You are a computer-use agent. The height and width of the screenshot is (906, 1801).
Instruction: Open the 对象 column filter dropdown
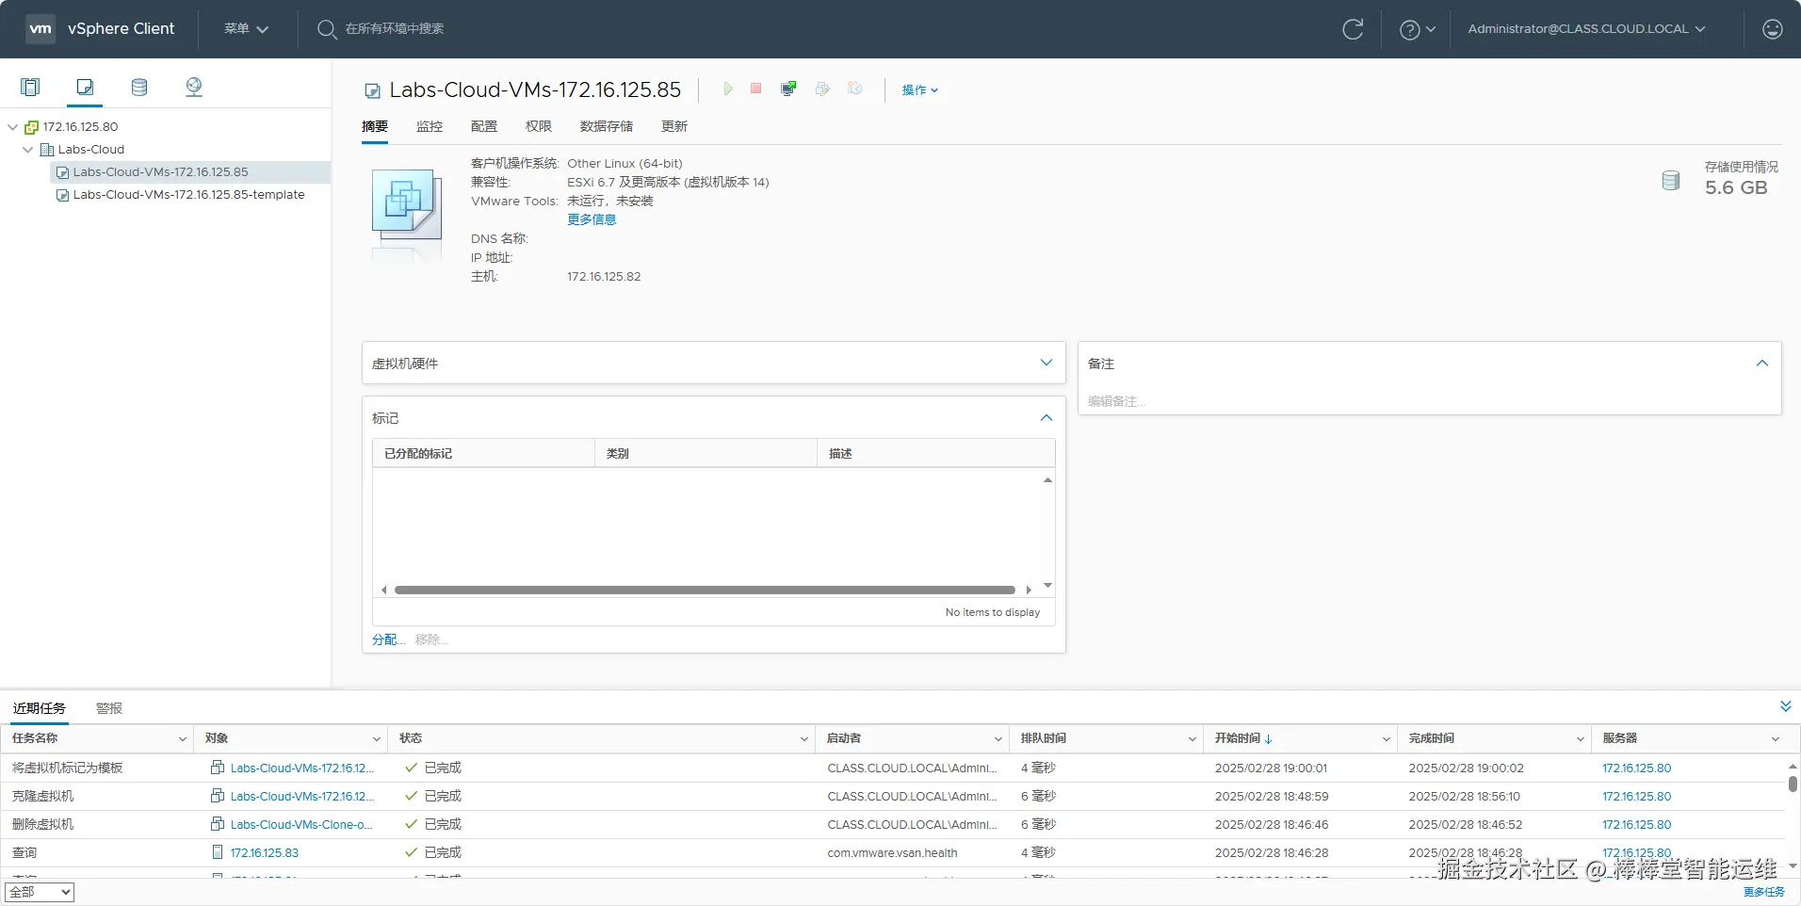[377, 739]
